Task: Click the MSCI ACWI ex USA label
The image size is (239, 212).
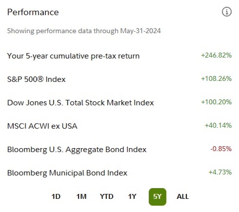Action: click(x=42, y=126)
